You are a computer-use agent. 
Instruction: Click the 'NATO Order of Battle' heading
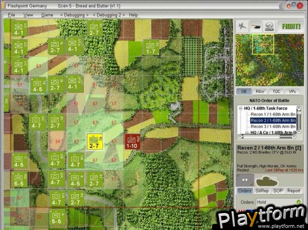click(269, 101)
